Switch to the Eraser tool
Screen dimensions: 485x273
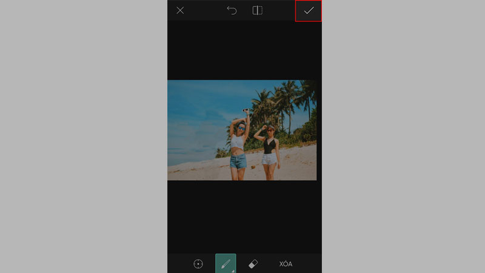pyautogui.click(x=253, y=264)
